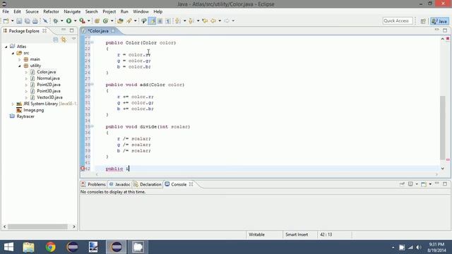Click the Windows Start button

tap(8, 247)
